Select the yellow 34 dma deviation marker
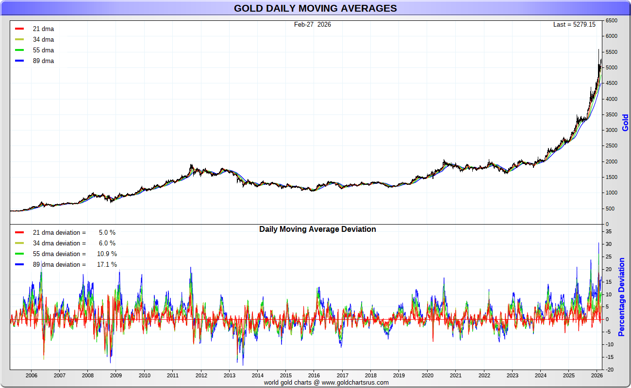This screenshot has width=631, height=388. click(x=19, y=243)
